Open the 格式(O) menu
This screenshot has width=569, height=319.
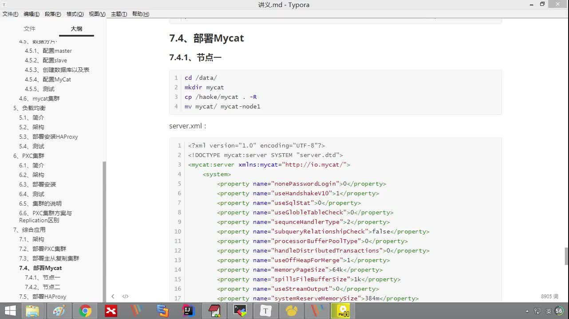coord(75,14)
